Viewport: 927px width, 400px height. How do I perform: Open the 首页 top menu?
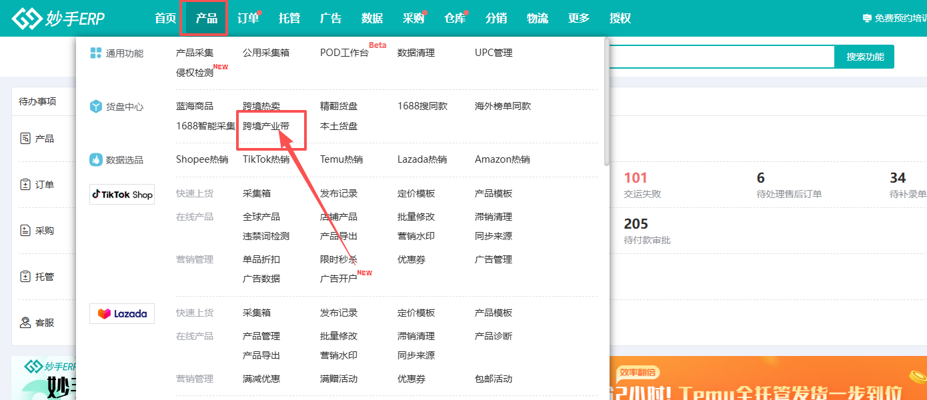click(165, 19)
